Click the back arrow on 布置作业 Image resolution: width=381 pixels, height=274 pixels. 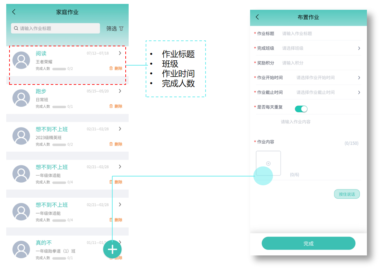(x=257, y=17)
